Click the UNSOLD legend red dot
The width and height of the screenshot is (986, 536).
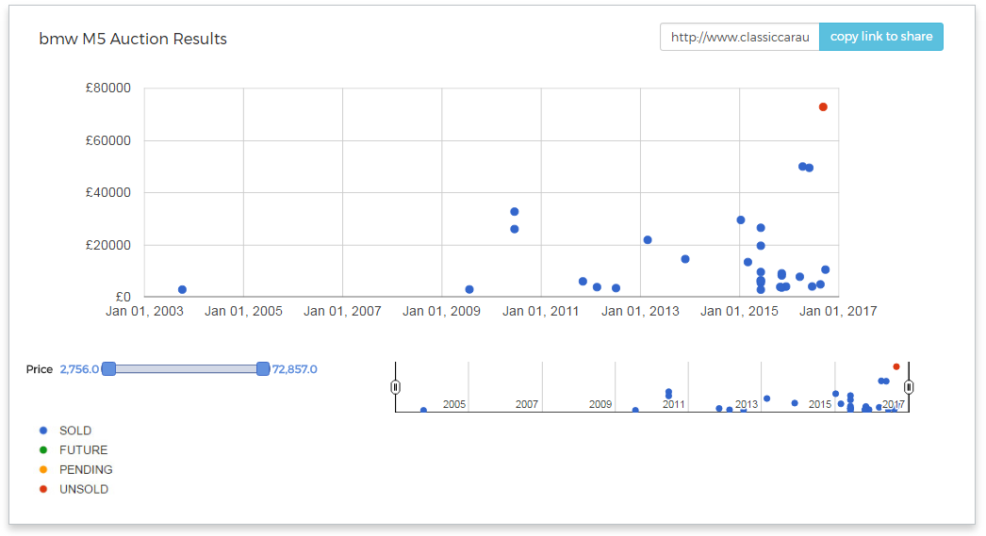pyautogui.click(x=43, y=489)
